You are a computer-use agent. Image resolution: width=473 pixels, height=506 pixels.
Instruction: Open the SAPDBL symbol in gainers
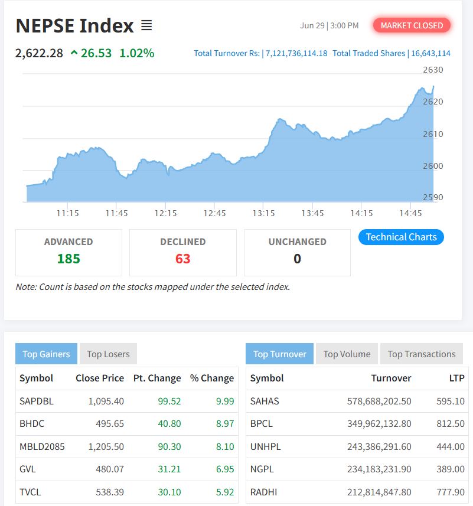(x=37, y=401)
